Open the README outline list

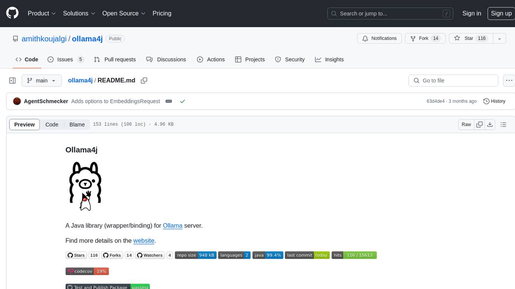503,124
